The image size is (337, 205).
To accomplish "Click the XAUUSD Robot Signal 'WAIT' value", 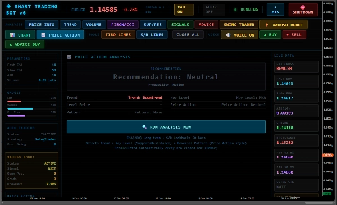I will 52,168.
